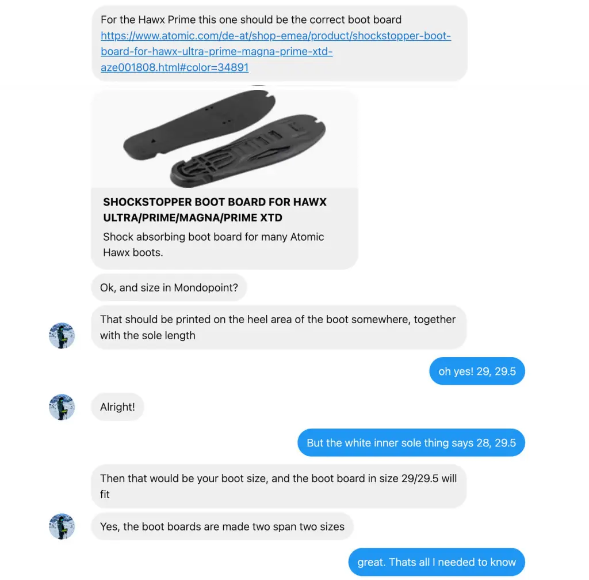Viewport: 589px width, 580px height.
Task: Click 'But the white inner sole thing' bubble
Action: pos(411,443)
